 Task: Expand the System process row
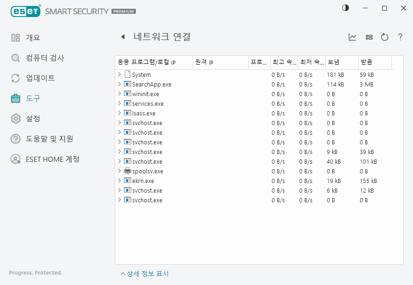coord(119,74)
